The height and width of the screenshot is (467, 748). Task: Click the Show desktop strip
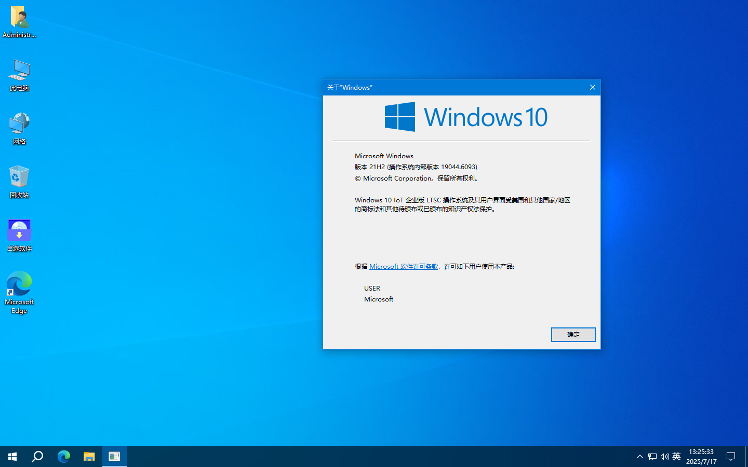click(x=746, y=457)
